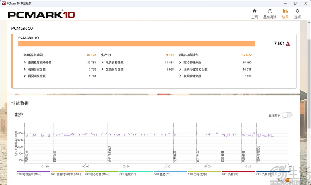Toggle the 监控细节 switch

pyautogui.click(x=287, y=115)
